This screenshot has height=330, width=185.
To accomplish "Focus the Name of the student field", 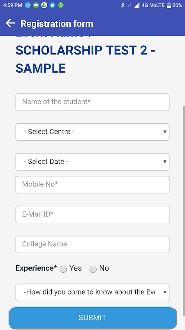I will pyautogui.click(x=92, y=102).
